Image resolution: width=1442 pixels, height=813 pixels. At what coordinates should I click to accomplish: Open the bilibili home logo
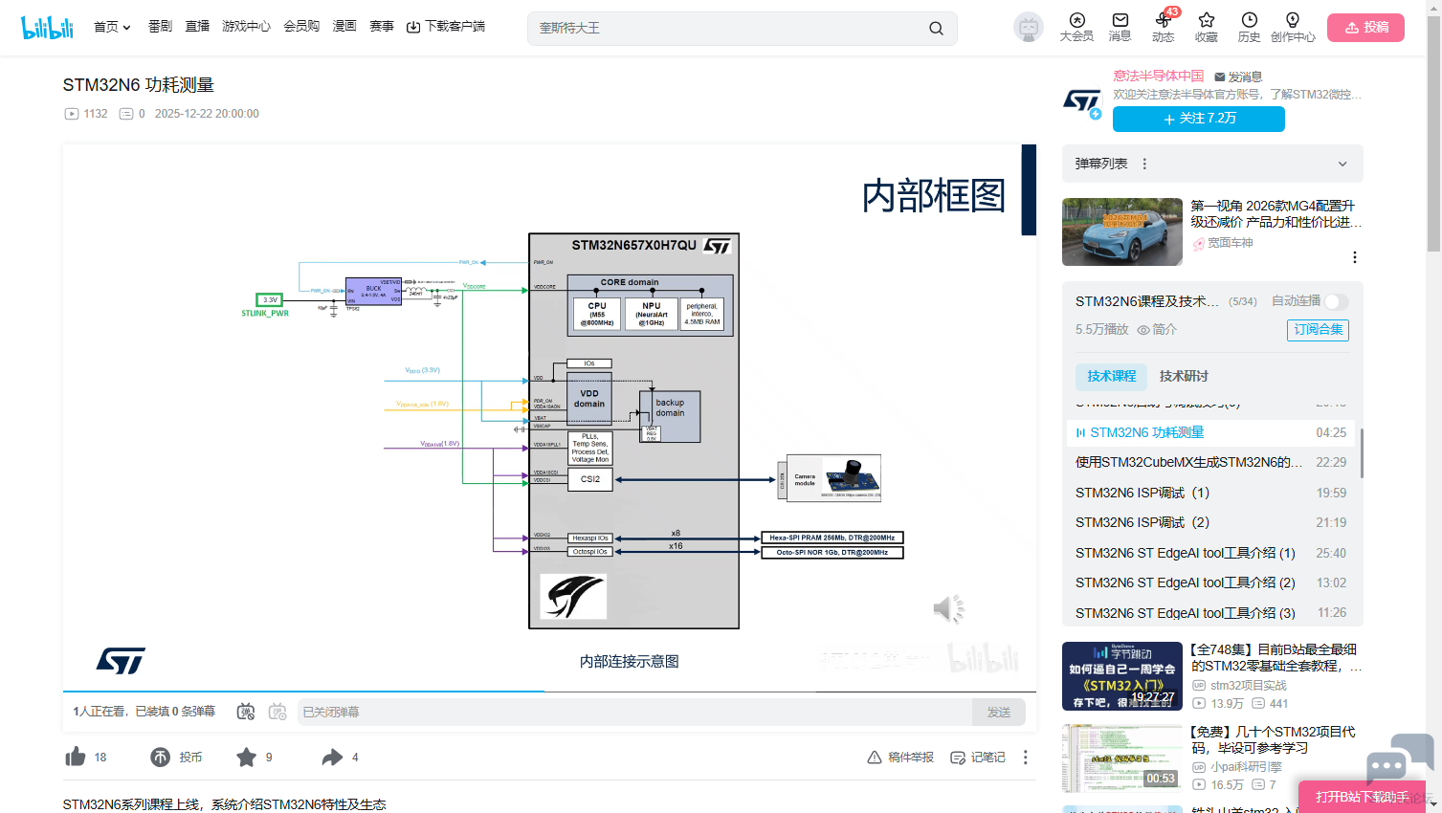(x=48, y=28)
